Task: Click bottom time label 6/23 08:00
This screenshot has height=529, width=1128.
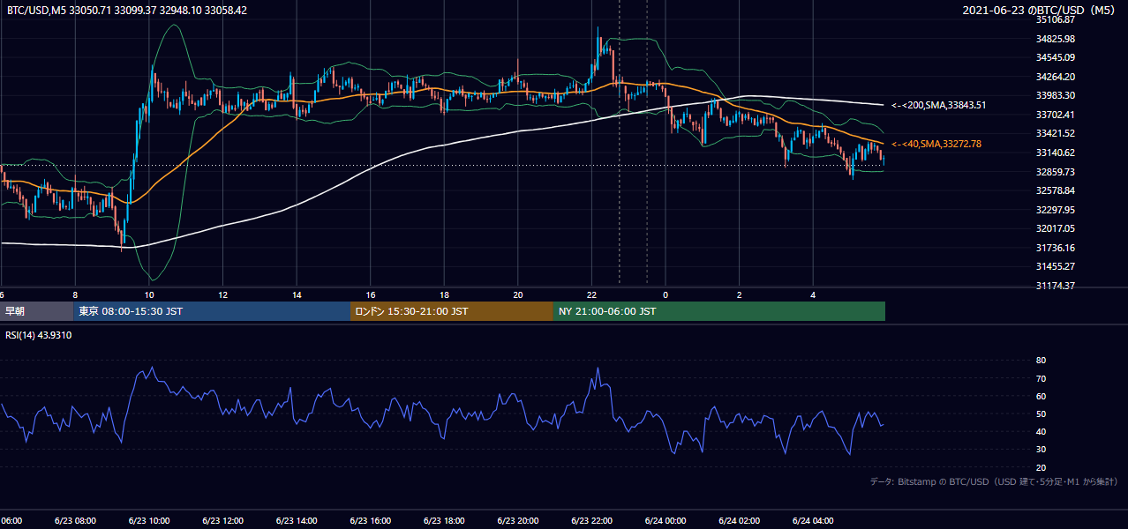Action: 75,521
